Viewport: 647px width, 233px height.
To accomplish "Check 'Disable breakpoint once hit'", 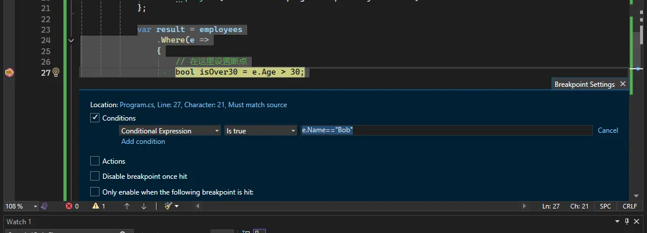I will point(95,176).
